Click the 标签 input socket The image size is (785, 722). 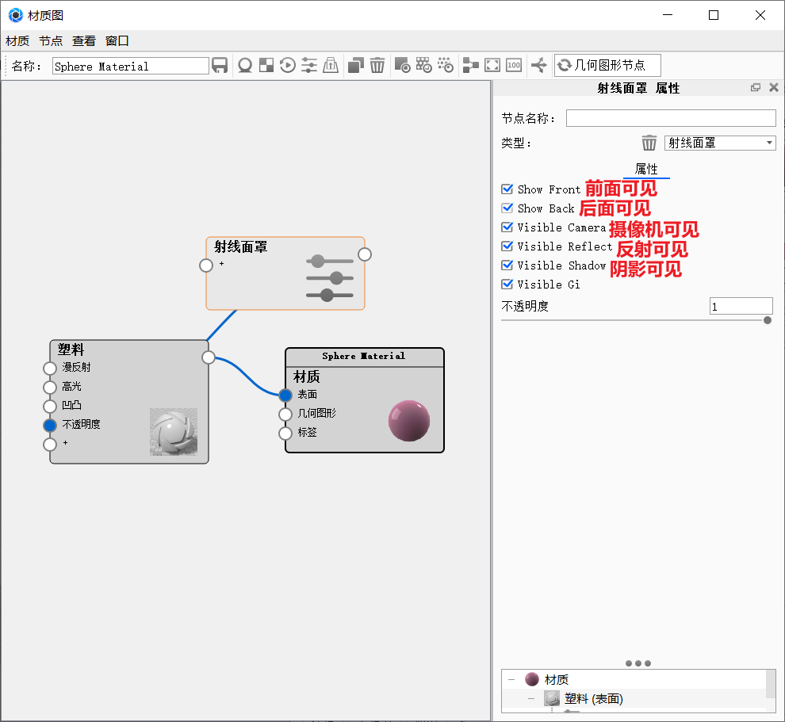285,434
